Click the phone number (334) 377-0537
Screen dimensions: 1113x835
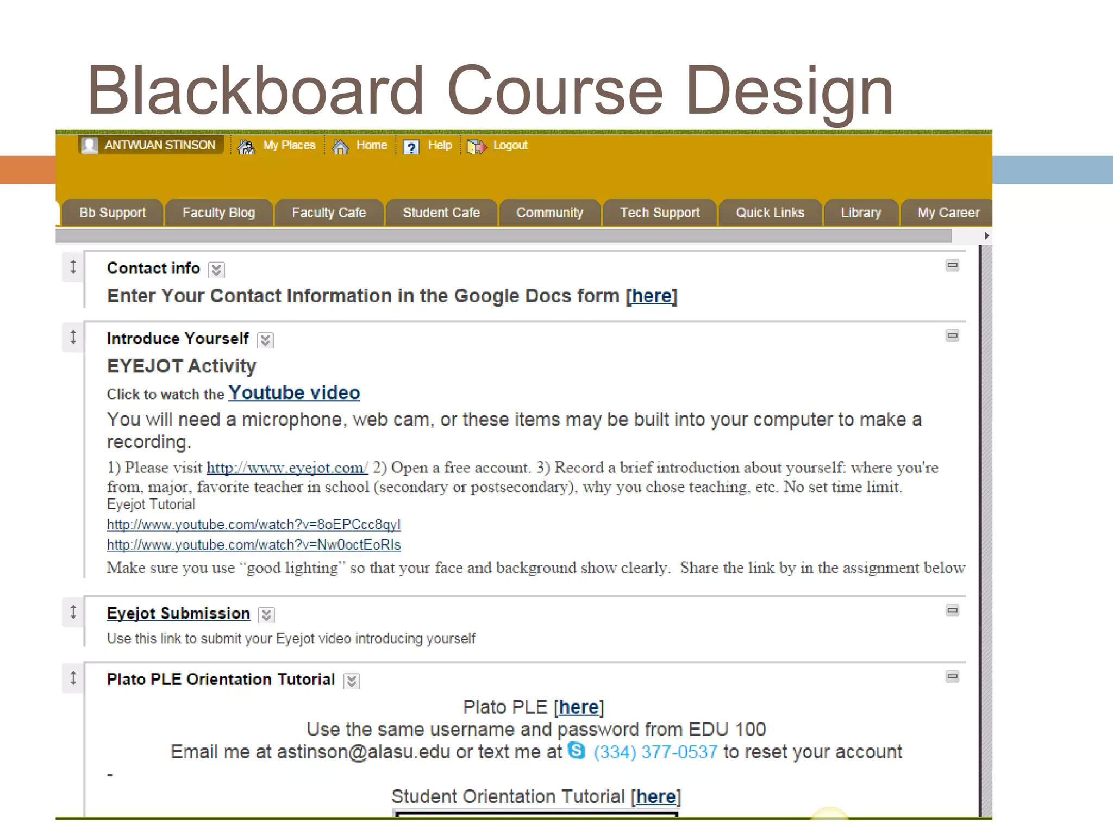(655, 752)
